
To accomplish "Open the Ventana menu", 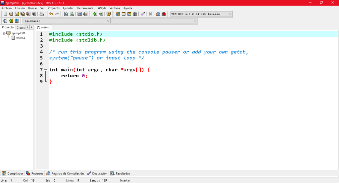I will click(115, 8).
